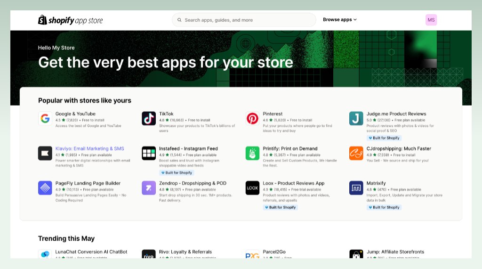Open Zendrop - Dropshipping & POD title
The height and width of the screenshot is (269, 482).
coord(193,183)
